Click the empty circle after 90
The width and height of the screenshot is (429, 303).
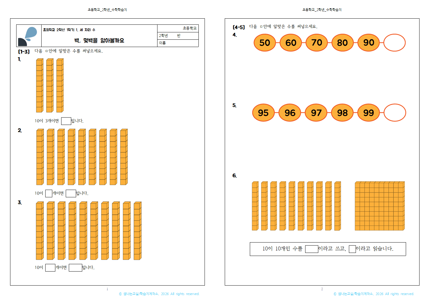coord(394,43)
